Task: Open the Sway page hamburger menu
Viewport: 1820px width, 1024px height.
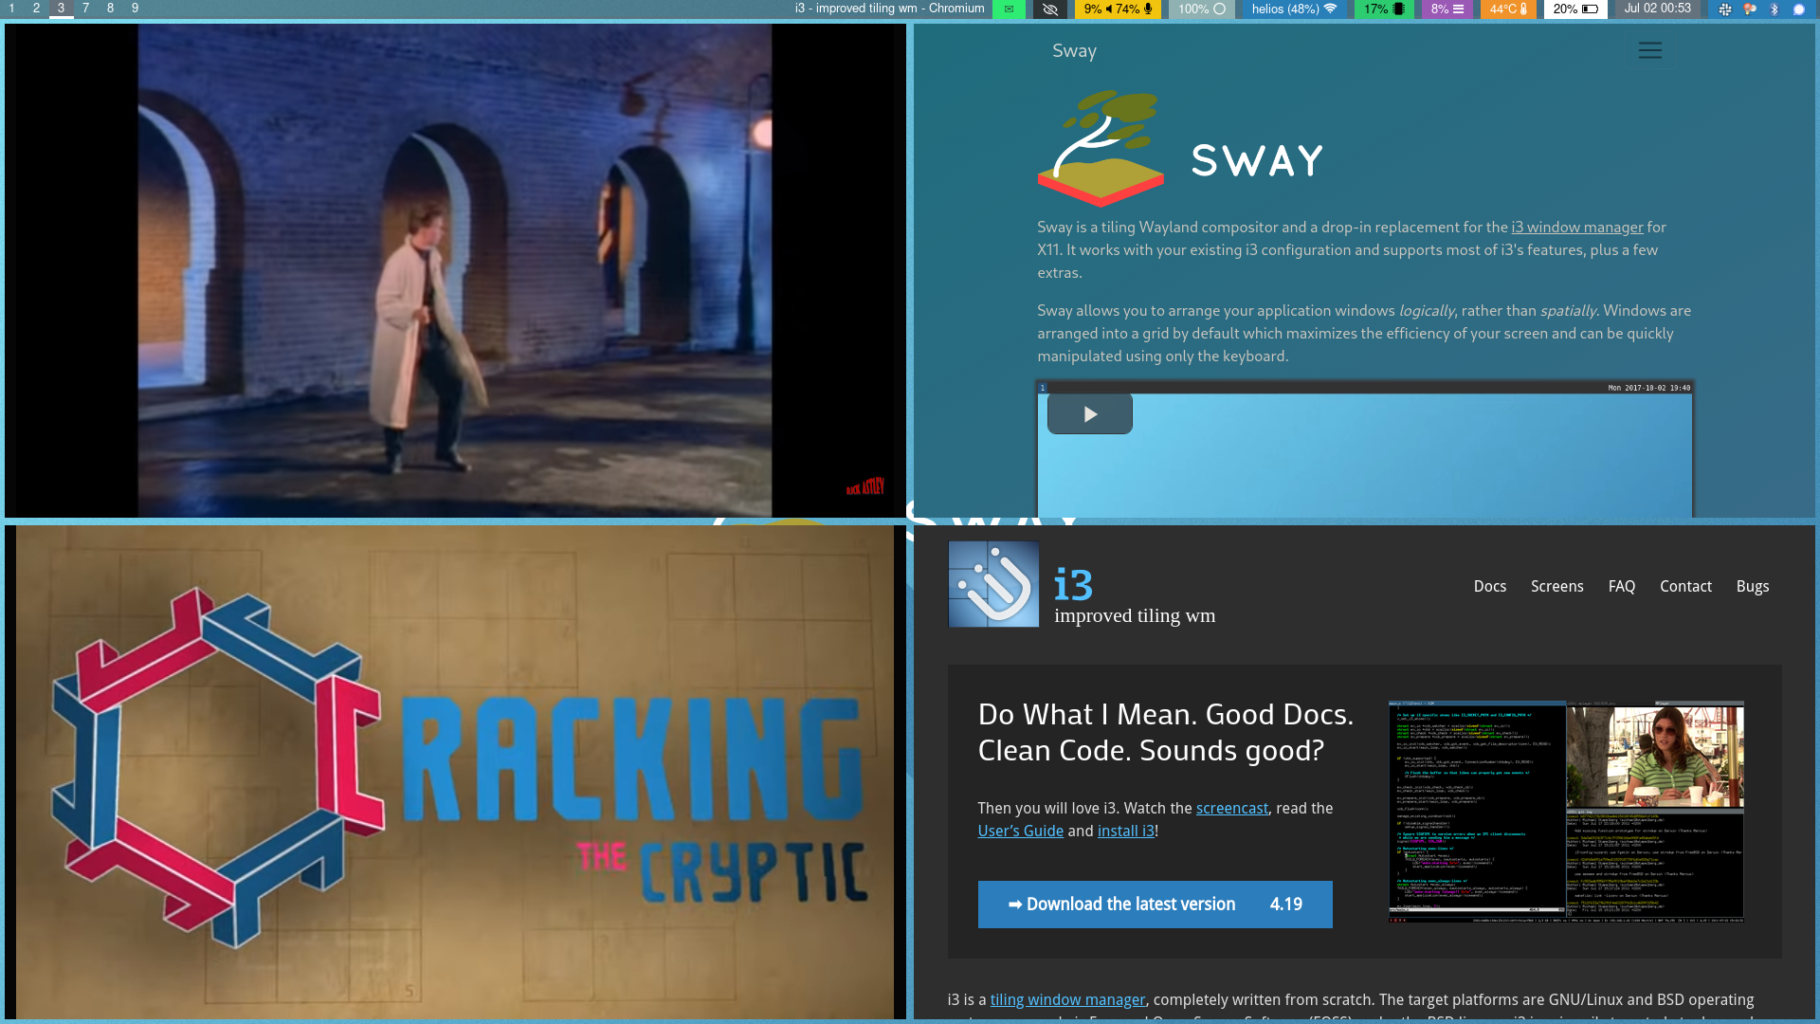Action: (x=1650, y=50)
